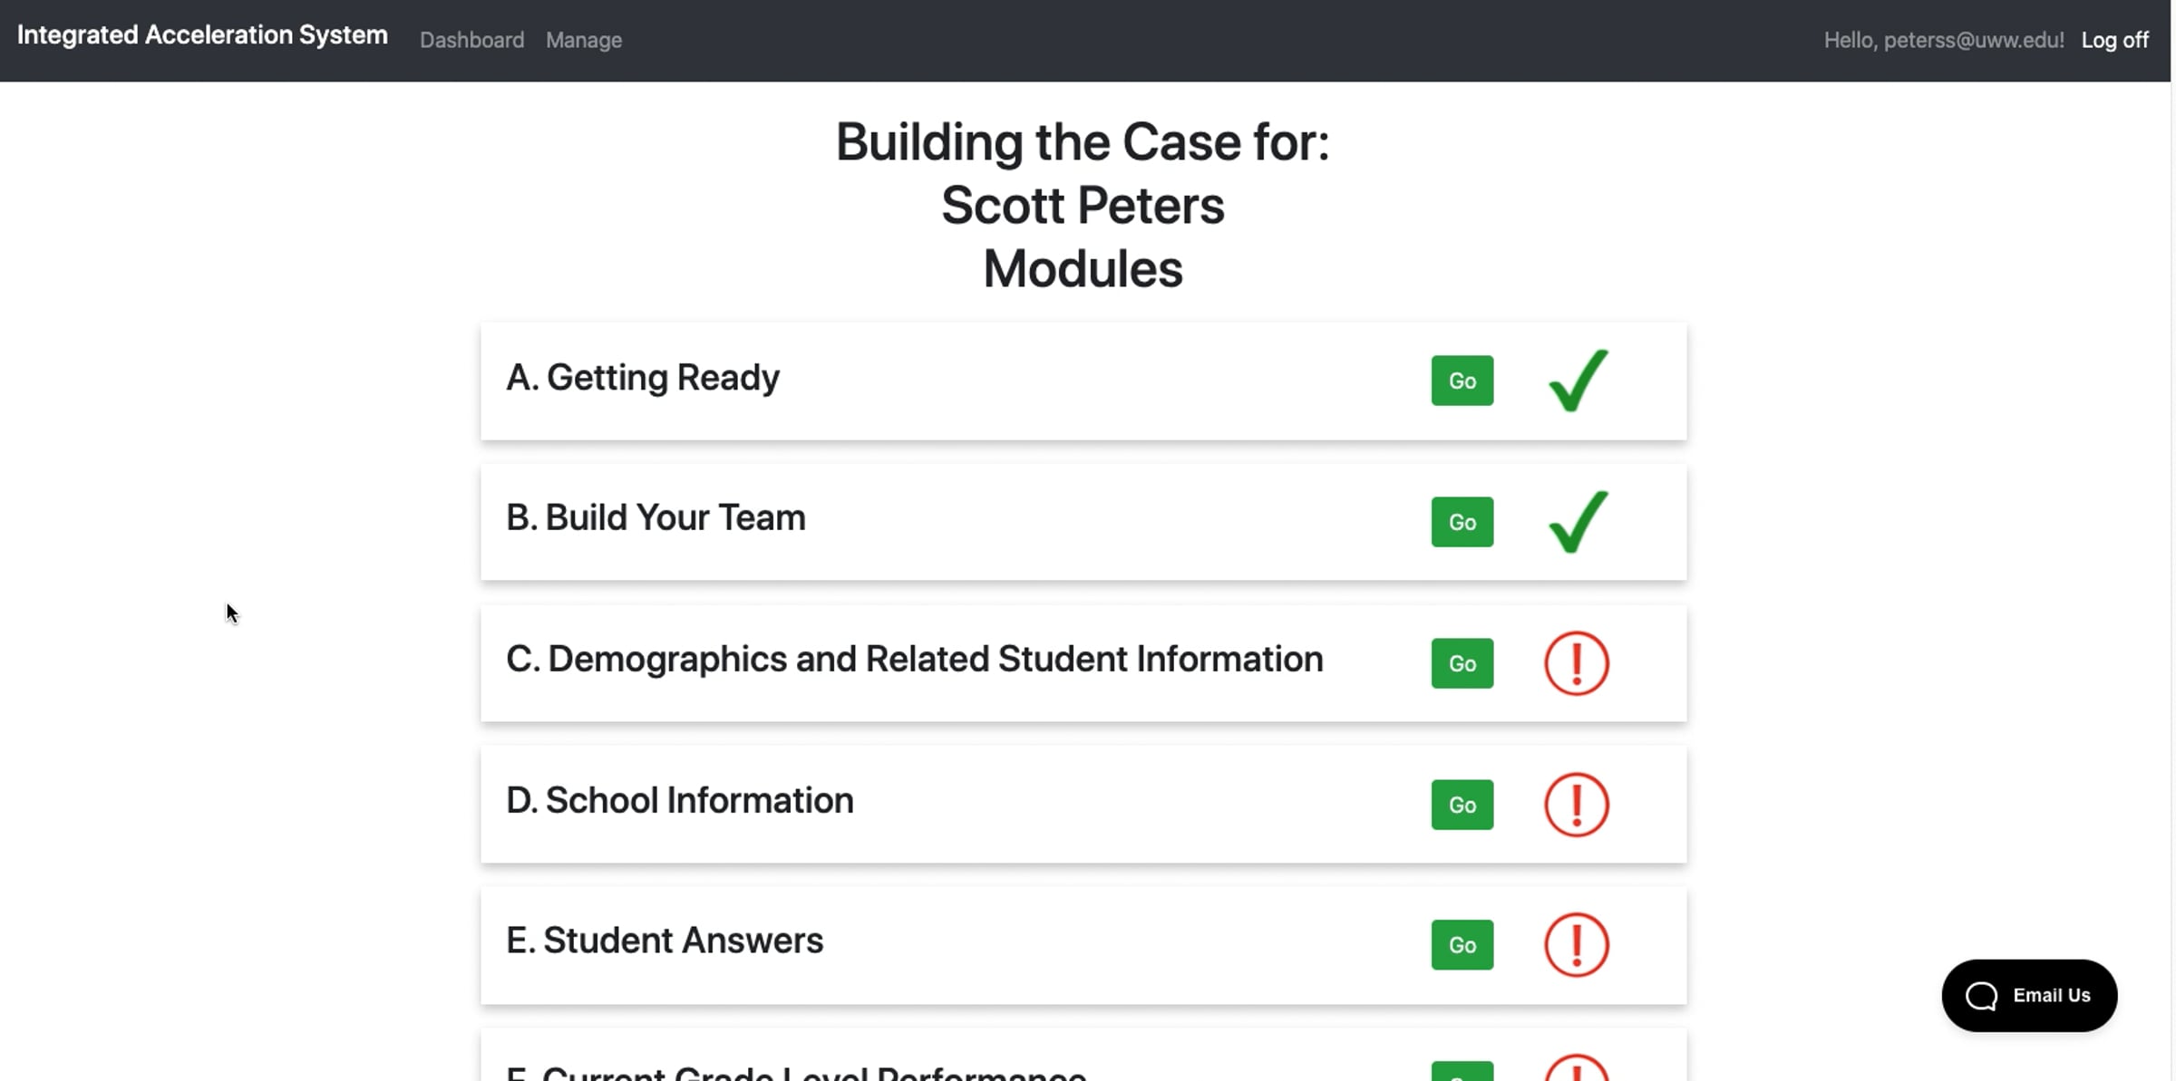This screenshot has width=2176, height=1081.
Task: Click the Integrated Acceleration System brand link
Action: click(x=202, y=35)
